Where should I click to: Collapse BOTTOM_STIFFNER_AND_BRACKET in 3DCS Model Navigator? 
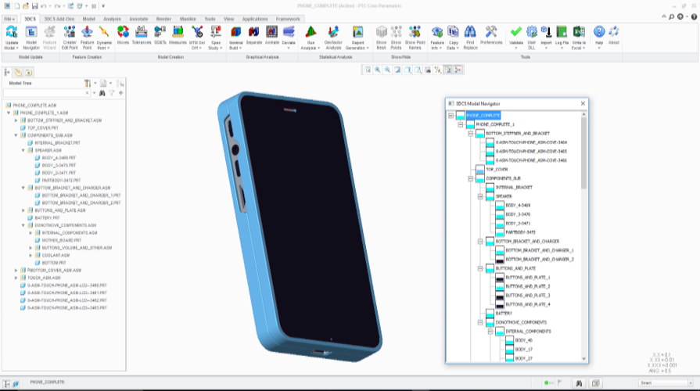(x=470, y=134)
